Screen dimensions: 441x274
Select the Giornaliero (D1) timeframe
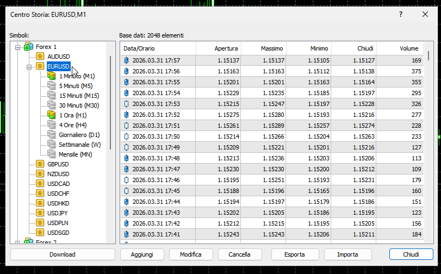(x=79, y=135)
